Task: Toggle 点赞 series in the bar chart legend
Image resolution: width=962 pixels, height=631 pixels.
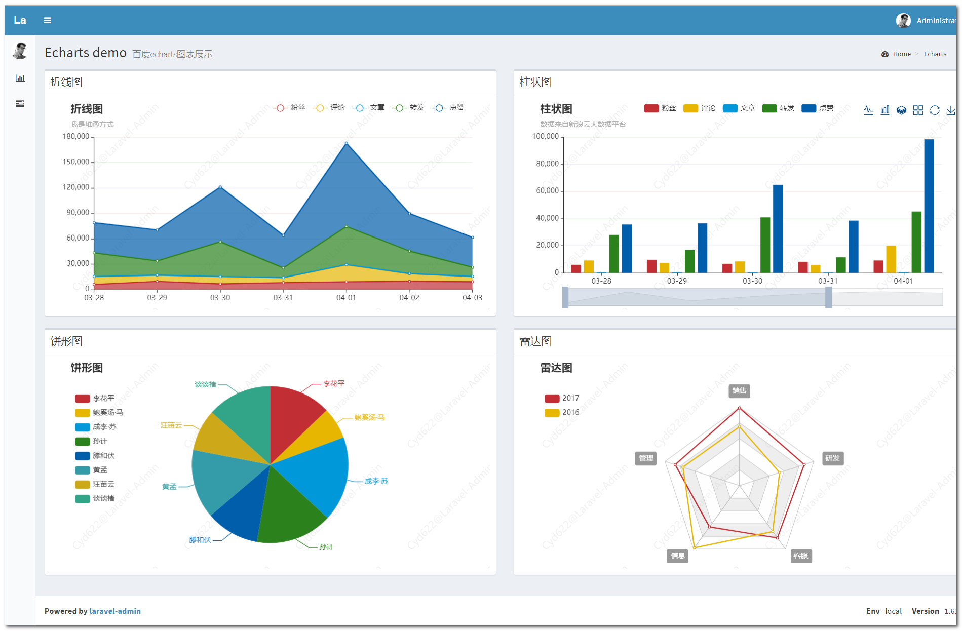Action: [818, 108]
